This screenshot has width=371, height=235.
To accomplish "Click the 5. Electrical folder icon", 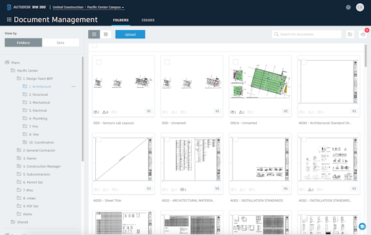I will 25,110.
